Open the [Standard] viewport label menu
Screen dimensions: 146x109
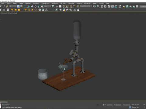[x=4, y=13]
